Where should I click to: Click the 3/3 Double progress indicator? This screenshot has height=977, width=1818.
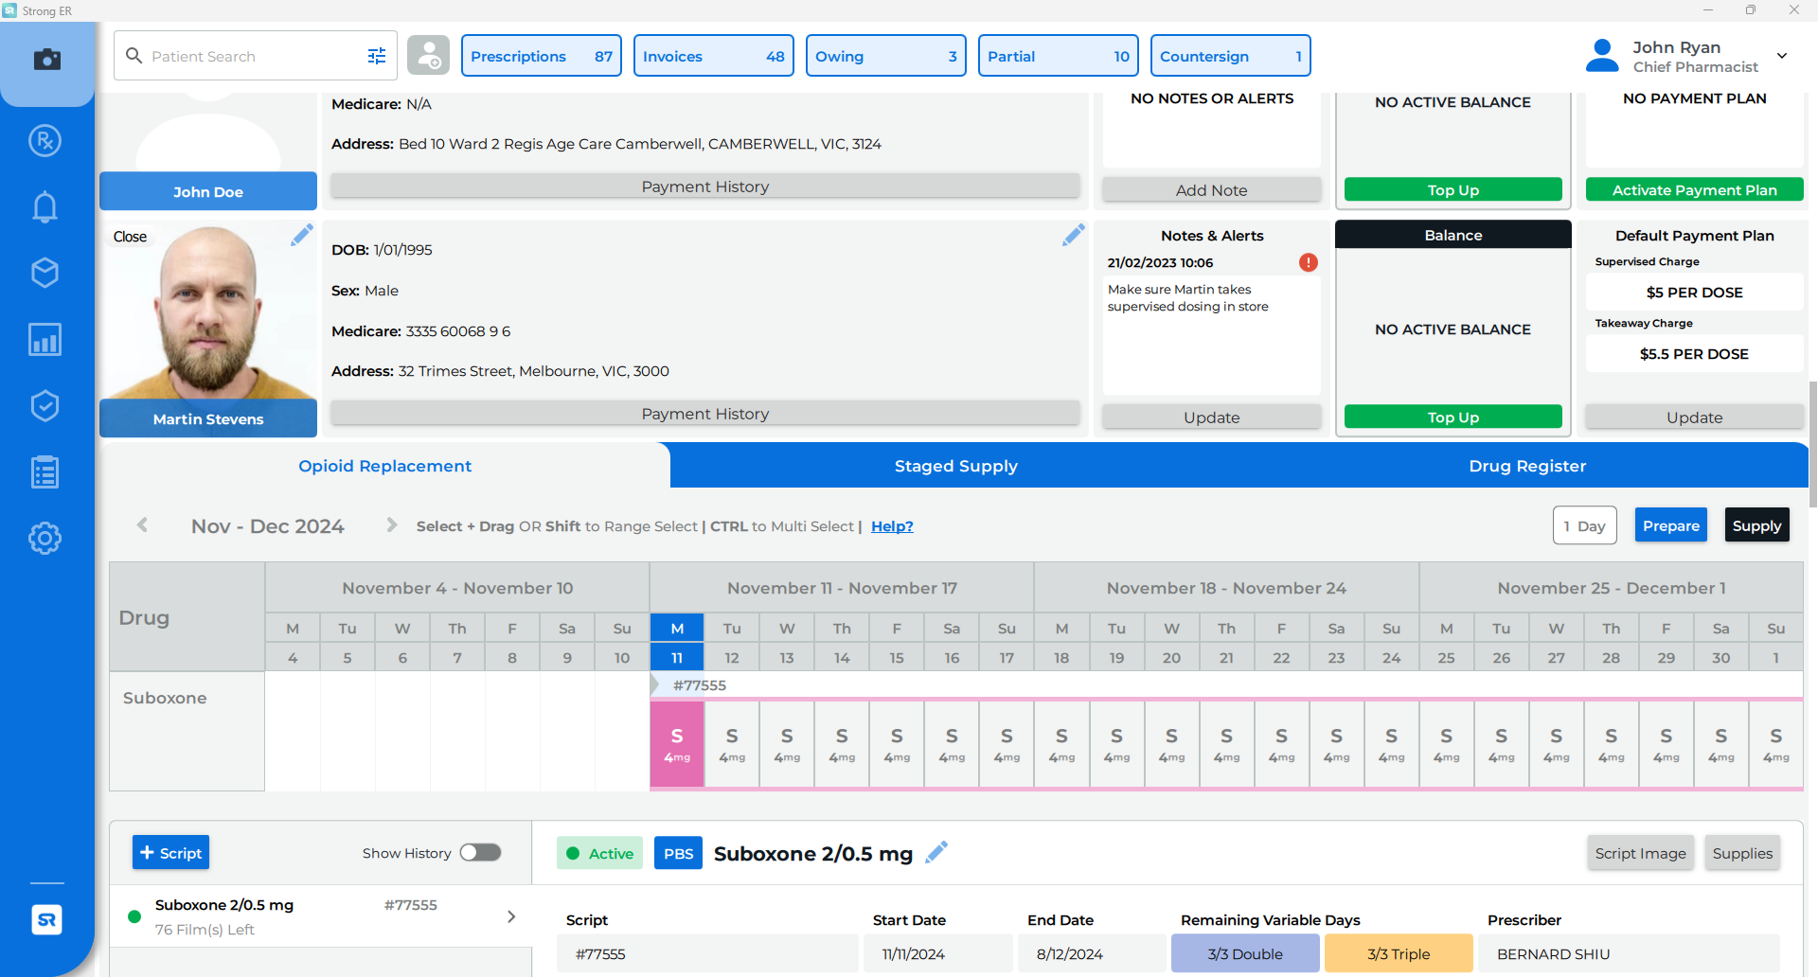[x=1244, y=953]
